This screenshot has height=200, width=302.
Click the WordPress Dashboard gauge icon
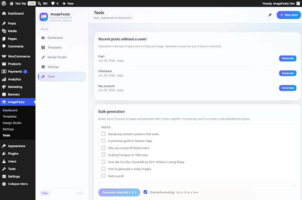[x=4, y=14]
